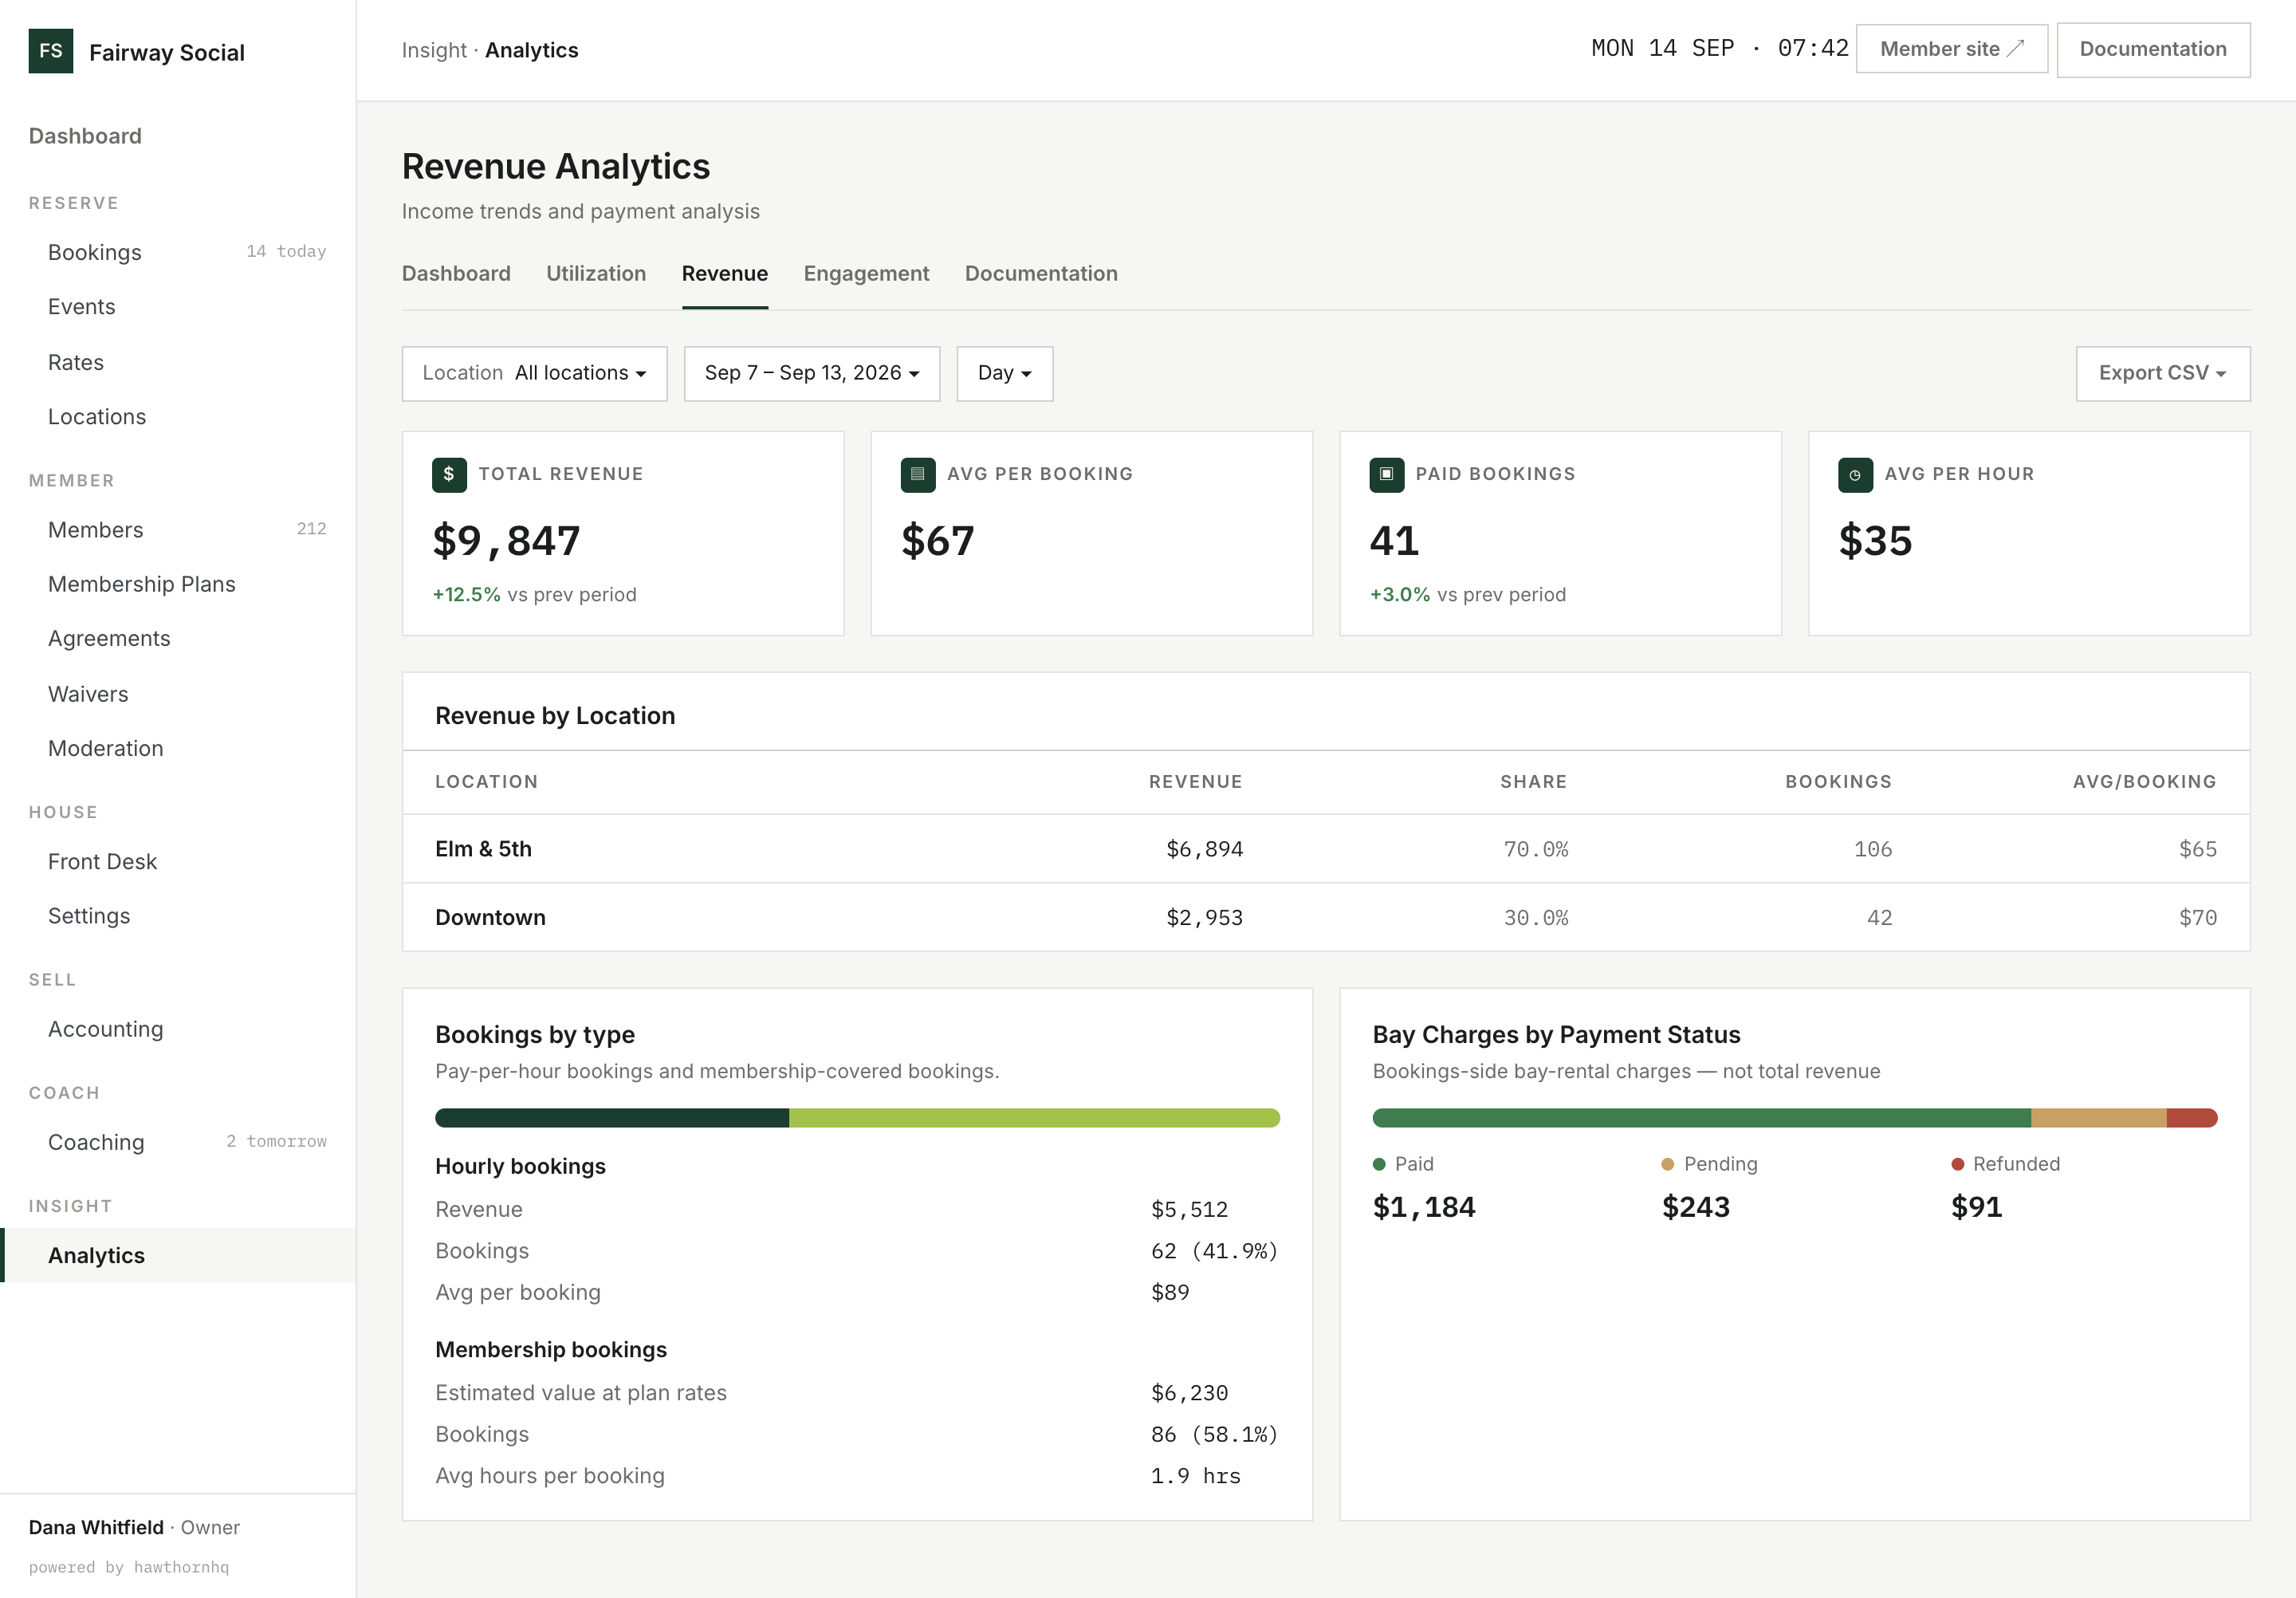Click the Downtown location row
The height and width of the screenshot is (1598, 2296).
(x=1326, y=917)
